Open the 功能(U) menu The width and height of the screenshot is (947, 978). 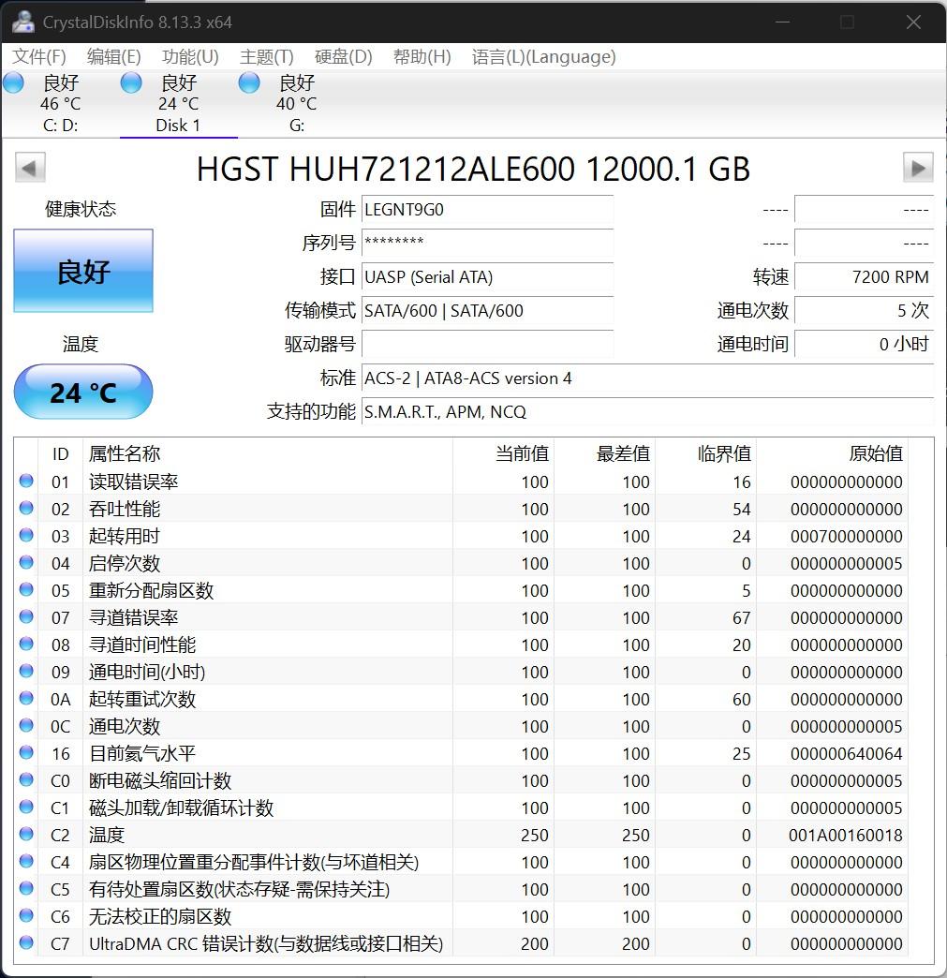[x=190, y=57]
